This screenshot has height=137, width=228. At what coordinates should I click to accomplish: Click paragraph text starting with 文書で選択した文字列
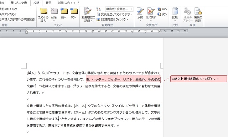tap(93, 106)
